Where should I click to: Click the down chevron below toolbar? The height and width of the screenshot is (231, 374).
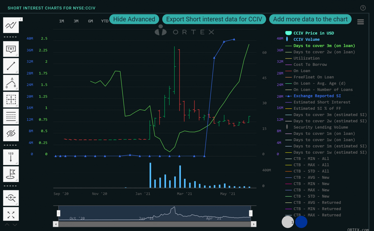pos(15,224)
